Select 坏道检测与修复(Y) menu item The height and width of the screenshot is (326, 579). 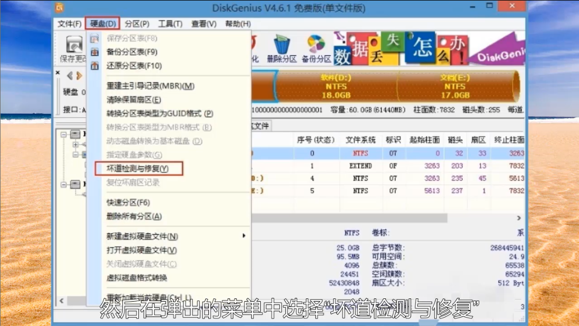pyautogui.click(x=138, y=169)
